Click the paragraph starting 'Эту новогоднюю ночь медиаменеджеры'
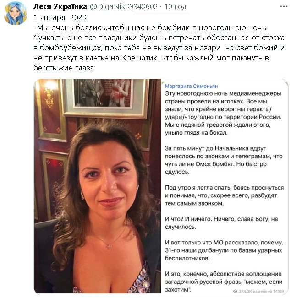 tap(223, 113)
